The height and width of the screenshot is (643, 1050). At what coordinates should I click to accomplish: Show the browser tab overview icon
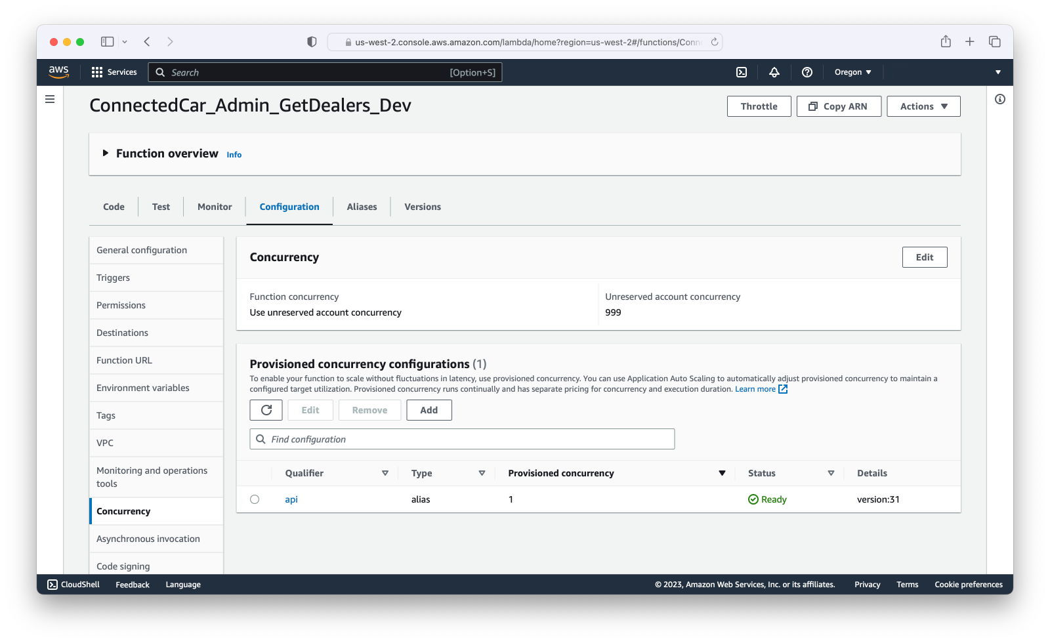(x=995, y=42)
